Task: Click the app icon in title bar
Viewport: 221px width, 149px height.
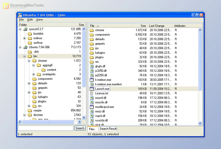Action: click(20, 15)
